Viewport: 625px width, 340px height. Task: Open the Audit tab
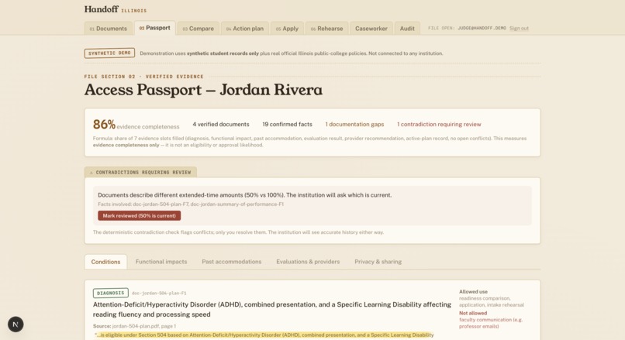pos(407,28)
